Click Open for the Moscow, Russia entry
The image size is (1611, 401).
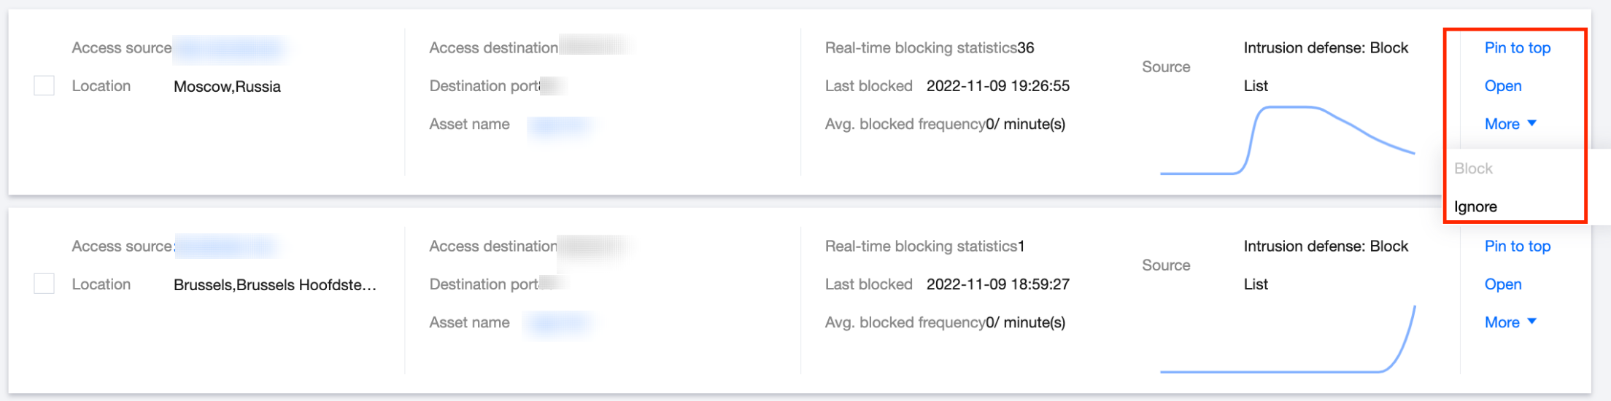(x=1503, y=86)
